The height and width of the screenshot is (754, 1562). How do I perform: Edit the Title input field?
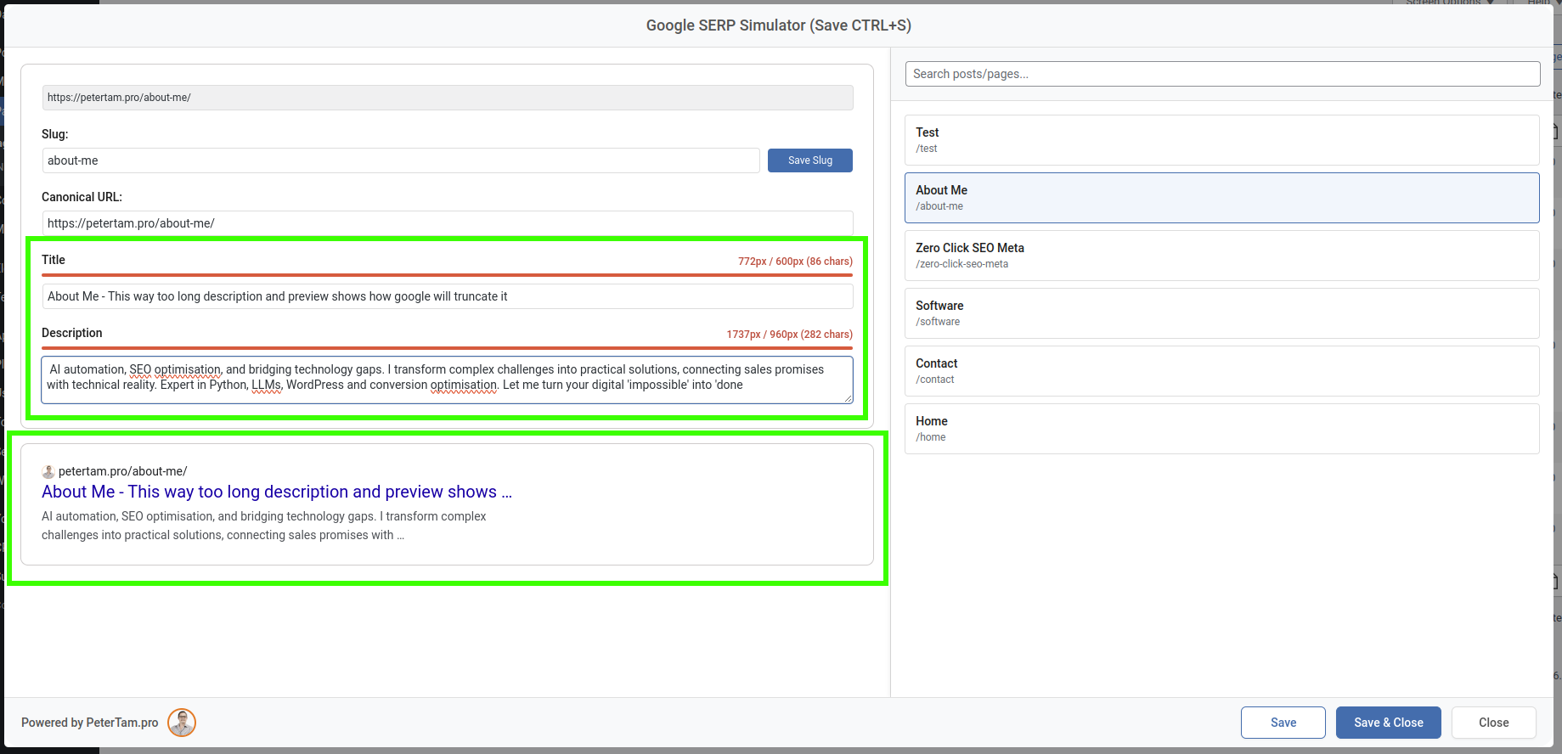pos(448,296)
